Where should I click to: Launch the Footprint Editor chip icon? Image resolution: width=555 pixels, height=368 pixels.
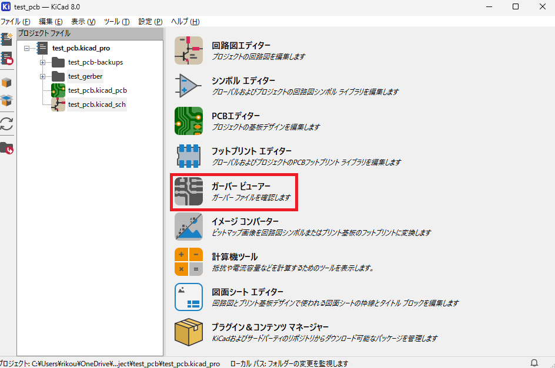click(x=189, y=156)
